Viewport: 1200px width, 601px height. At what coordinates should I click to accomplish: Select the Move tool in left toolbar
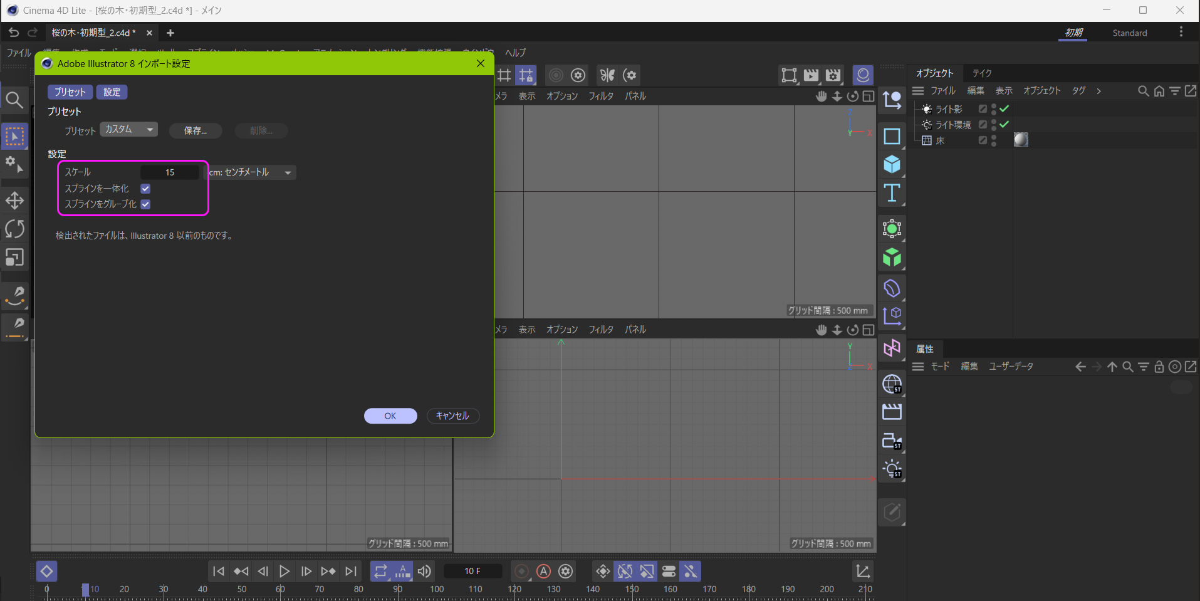click(14, 201)
